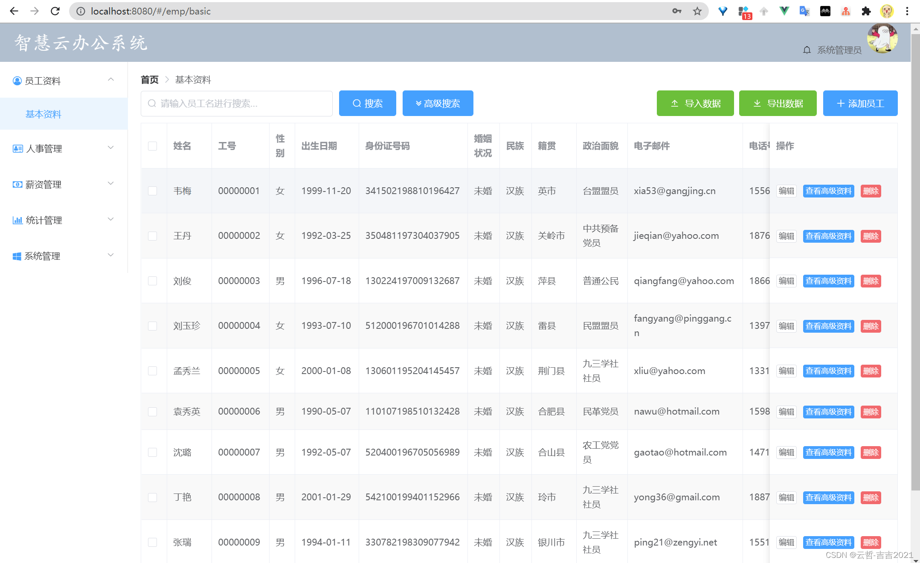The image size is (920, 563).
Task: Select all rows with header checkbox
Action: tap(152, 146)
